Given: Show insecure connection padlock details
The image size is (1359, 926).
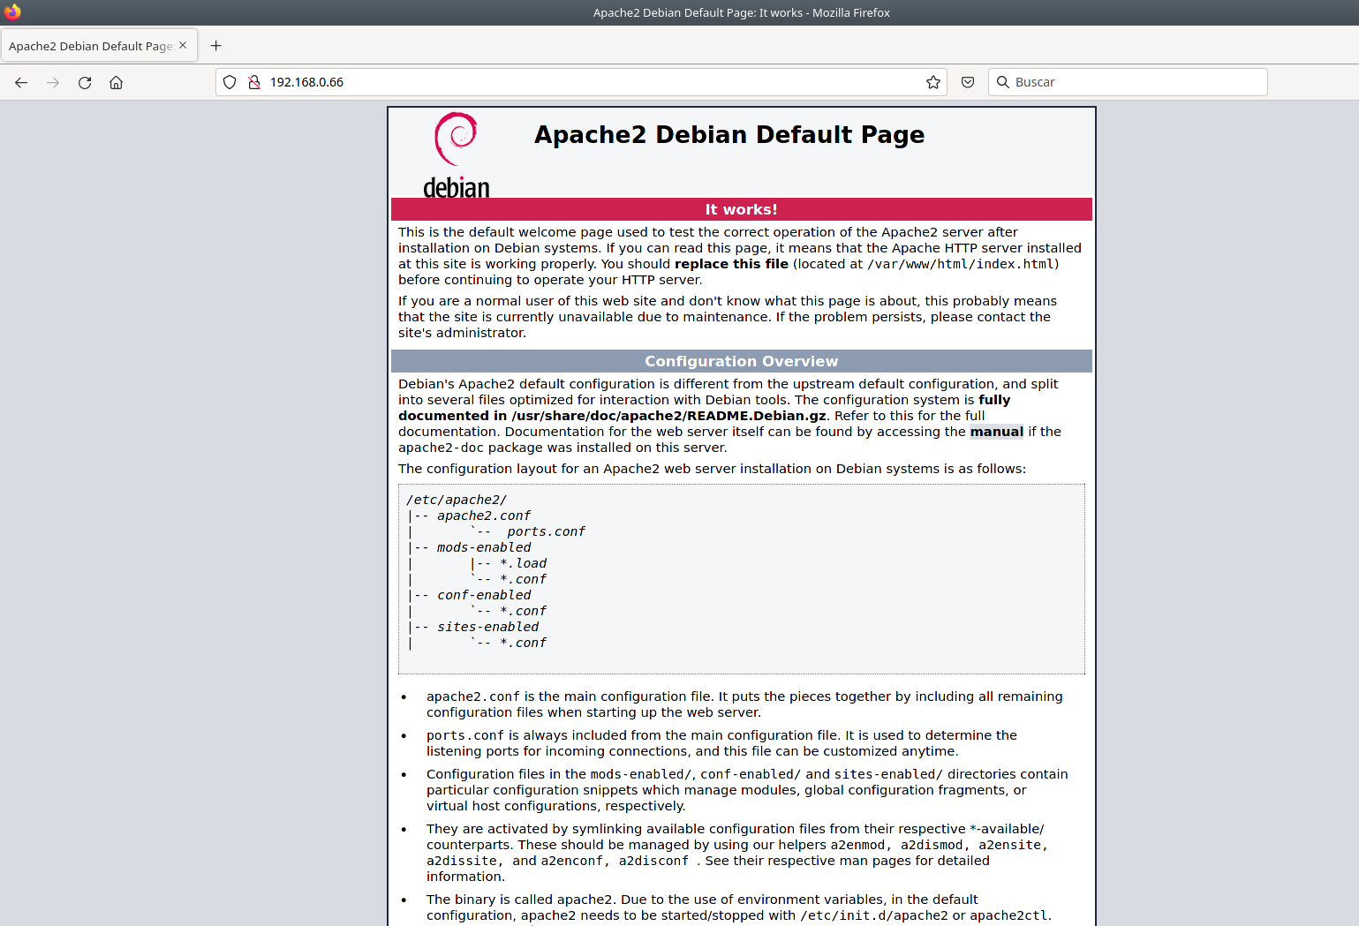Looking at the screenshot, I should coord(254,82).
